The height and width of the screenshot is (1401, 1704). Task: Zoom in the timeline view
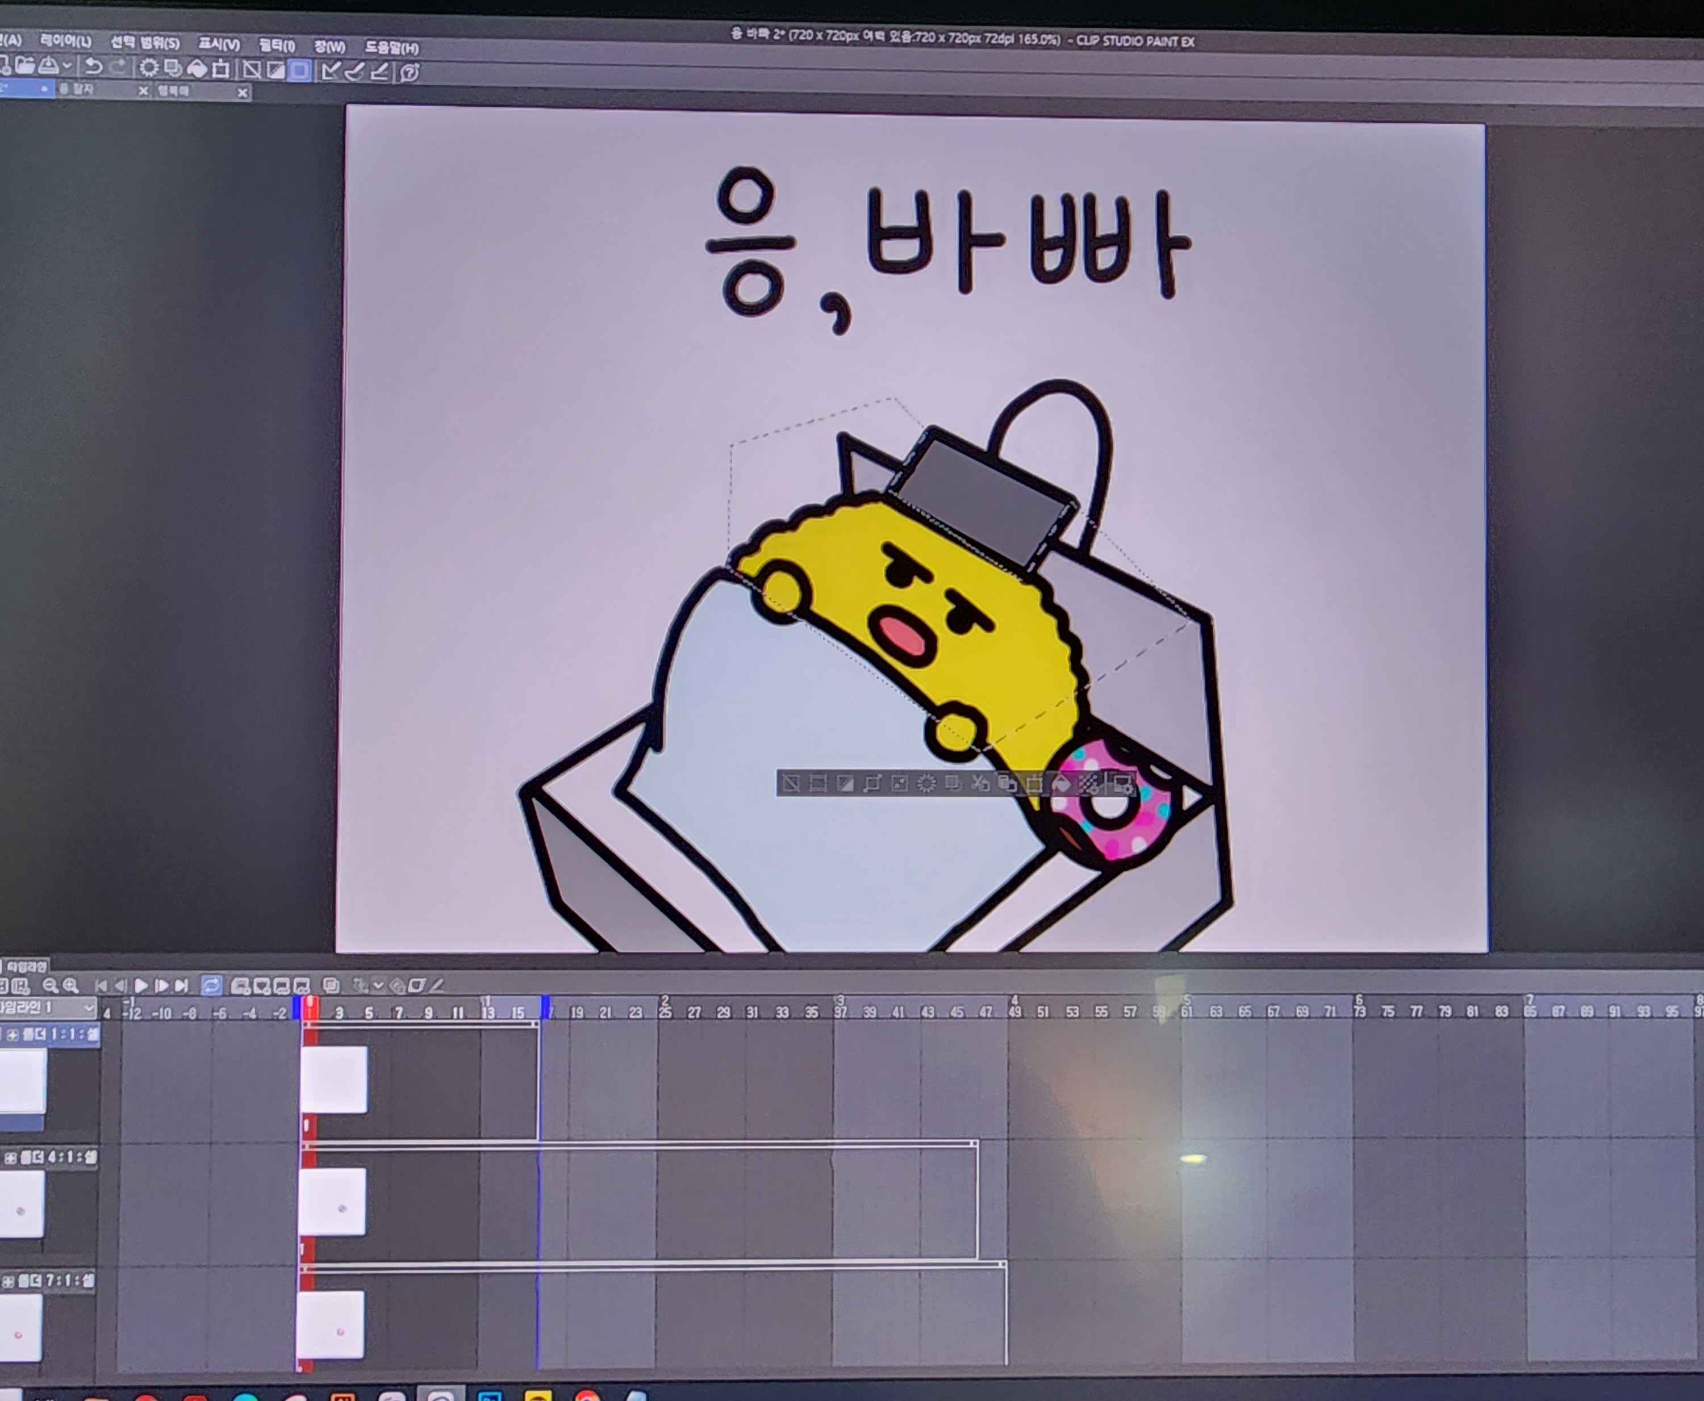[x=71, y=985]
